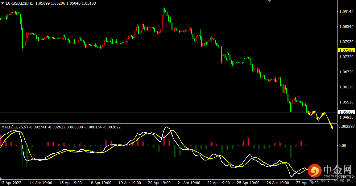The width and height of the screenshot is (356, 186).
Task: Click the 0.002387 MACD scale value
Action: [x=346, y=127]
